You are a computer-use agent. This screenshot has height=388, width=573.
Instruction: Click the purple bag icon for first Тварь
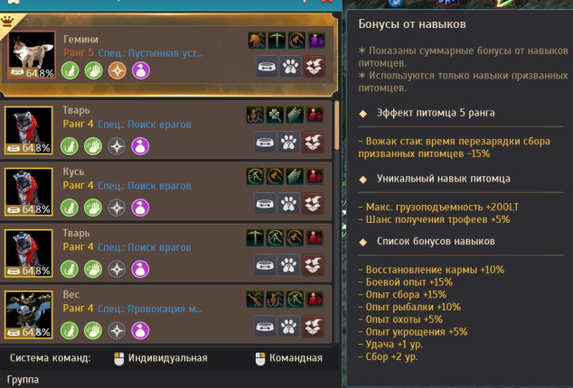click(x=140, y=146)
